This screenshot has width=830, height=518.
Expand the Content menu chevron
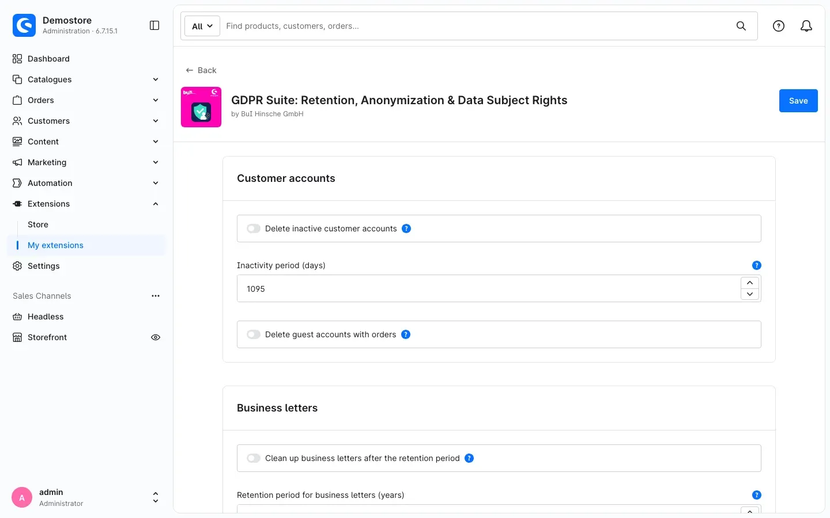pyautogui.click(x=156, y=142)
